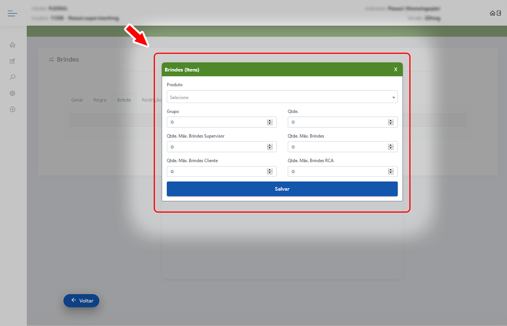Raise Qtde. Máx. Brindes Supervisor with up arrow
Screen dimensions: 507x326
270,145
